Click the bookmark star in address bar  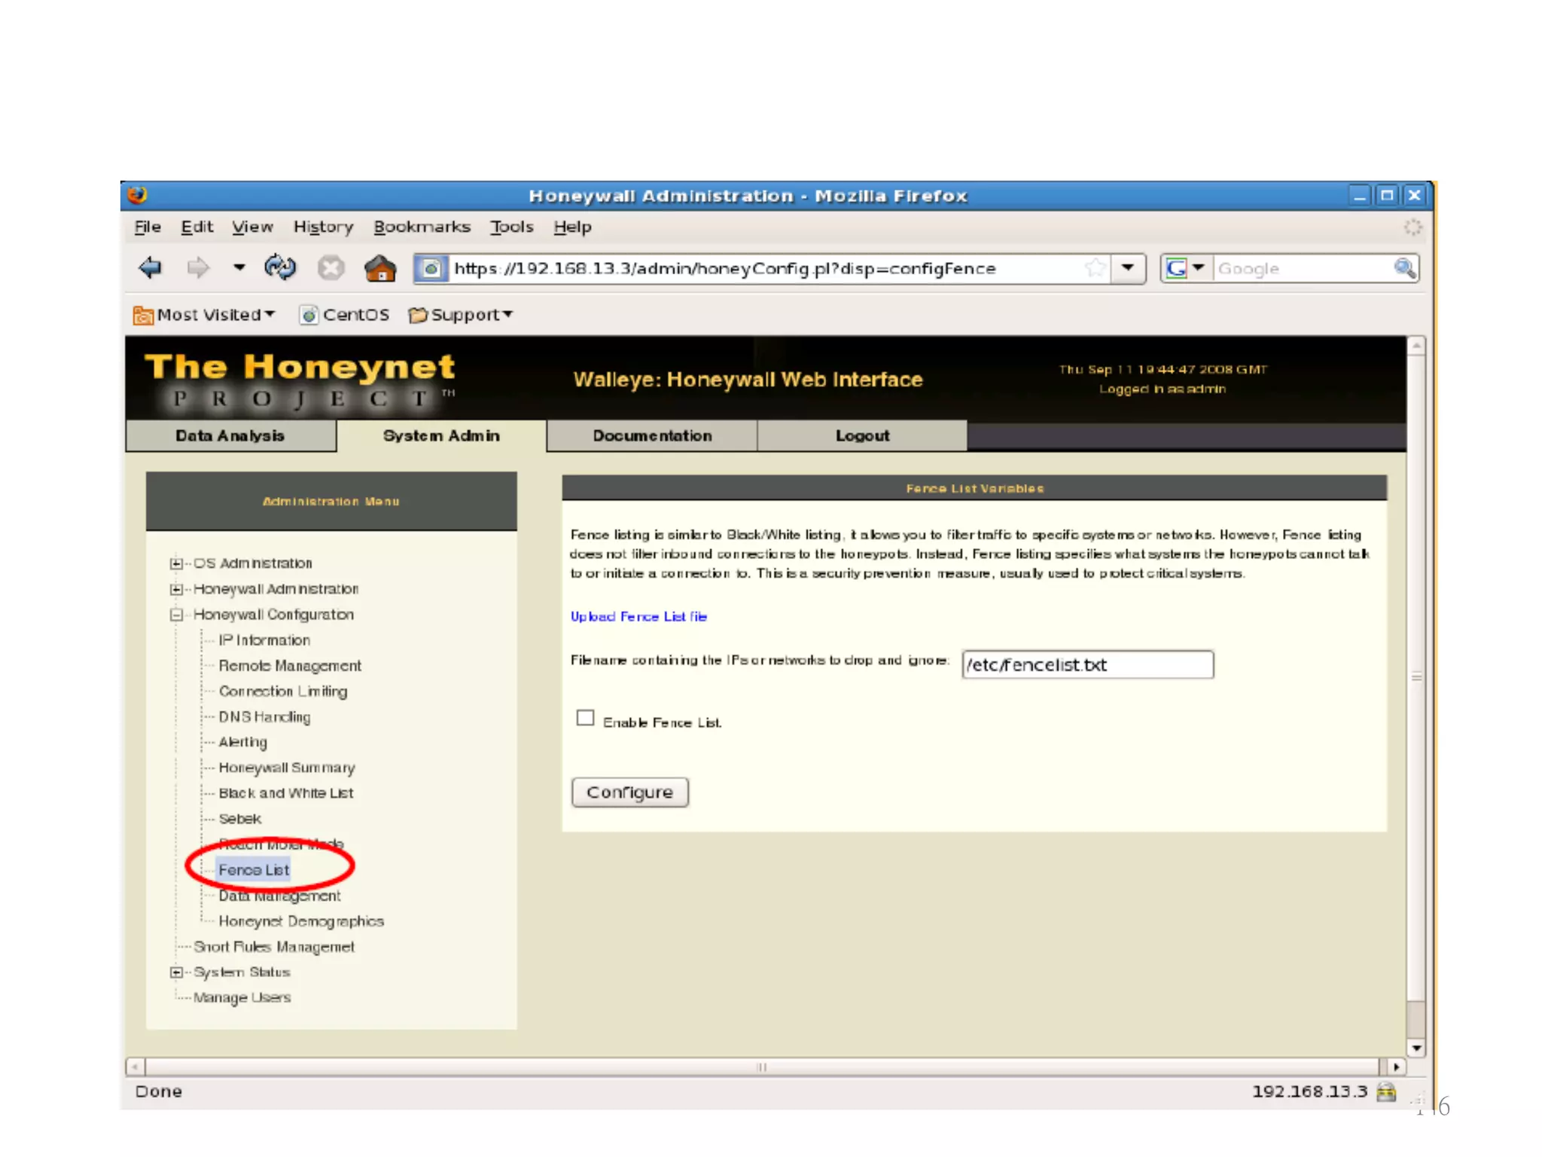click(1096, 267)
